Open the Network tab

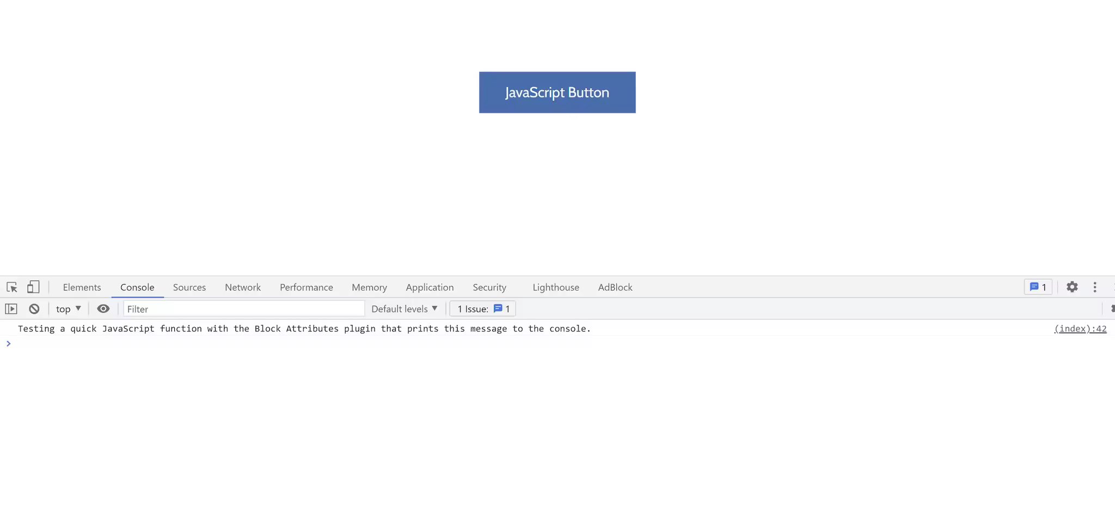point(243,287)
